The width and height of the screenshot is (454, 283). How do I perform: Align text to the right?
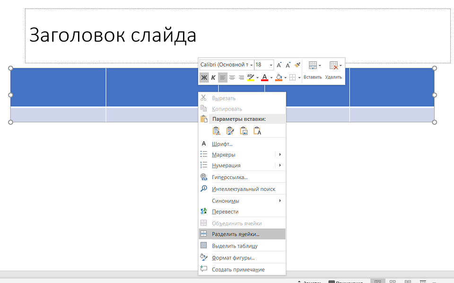coord(241,77)
